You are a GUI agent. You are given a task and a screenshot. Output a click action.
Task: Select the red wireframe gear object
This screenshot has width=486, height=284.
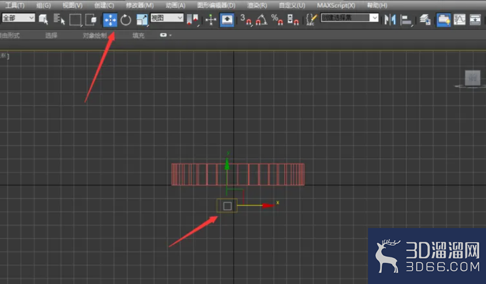[238, 174]
